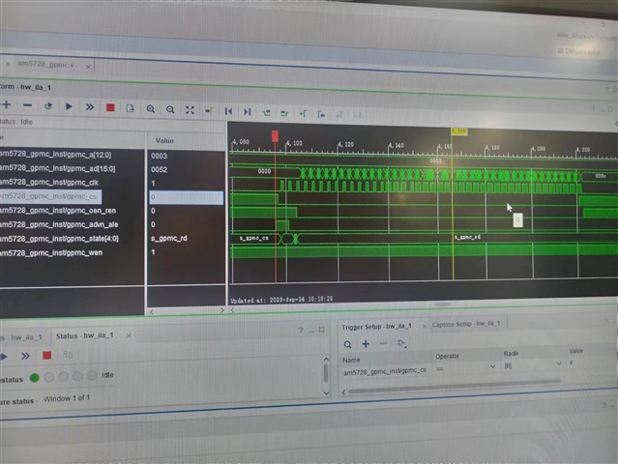Click the greyed next marker icon
The image size is (618, 464).
[x=338, y=115]
